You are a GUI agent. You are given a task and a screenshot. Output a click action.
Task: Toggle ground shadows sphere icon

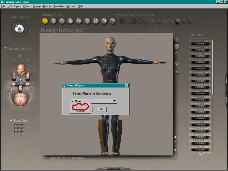coord(176,72)
